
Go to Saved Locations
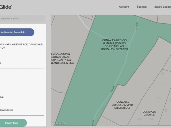[x=163, y=7]
